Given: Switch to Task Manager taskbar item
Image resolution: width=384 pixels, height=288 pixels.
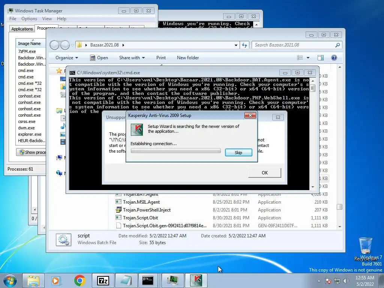Looking at the screenshot, I should click(x=172, y=280).
